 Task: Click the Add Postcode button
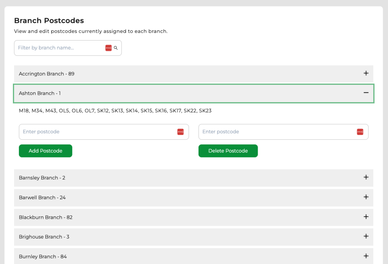click(x=45, y=151)
